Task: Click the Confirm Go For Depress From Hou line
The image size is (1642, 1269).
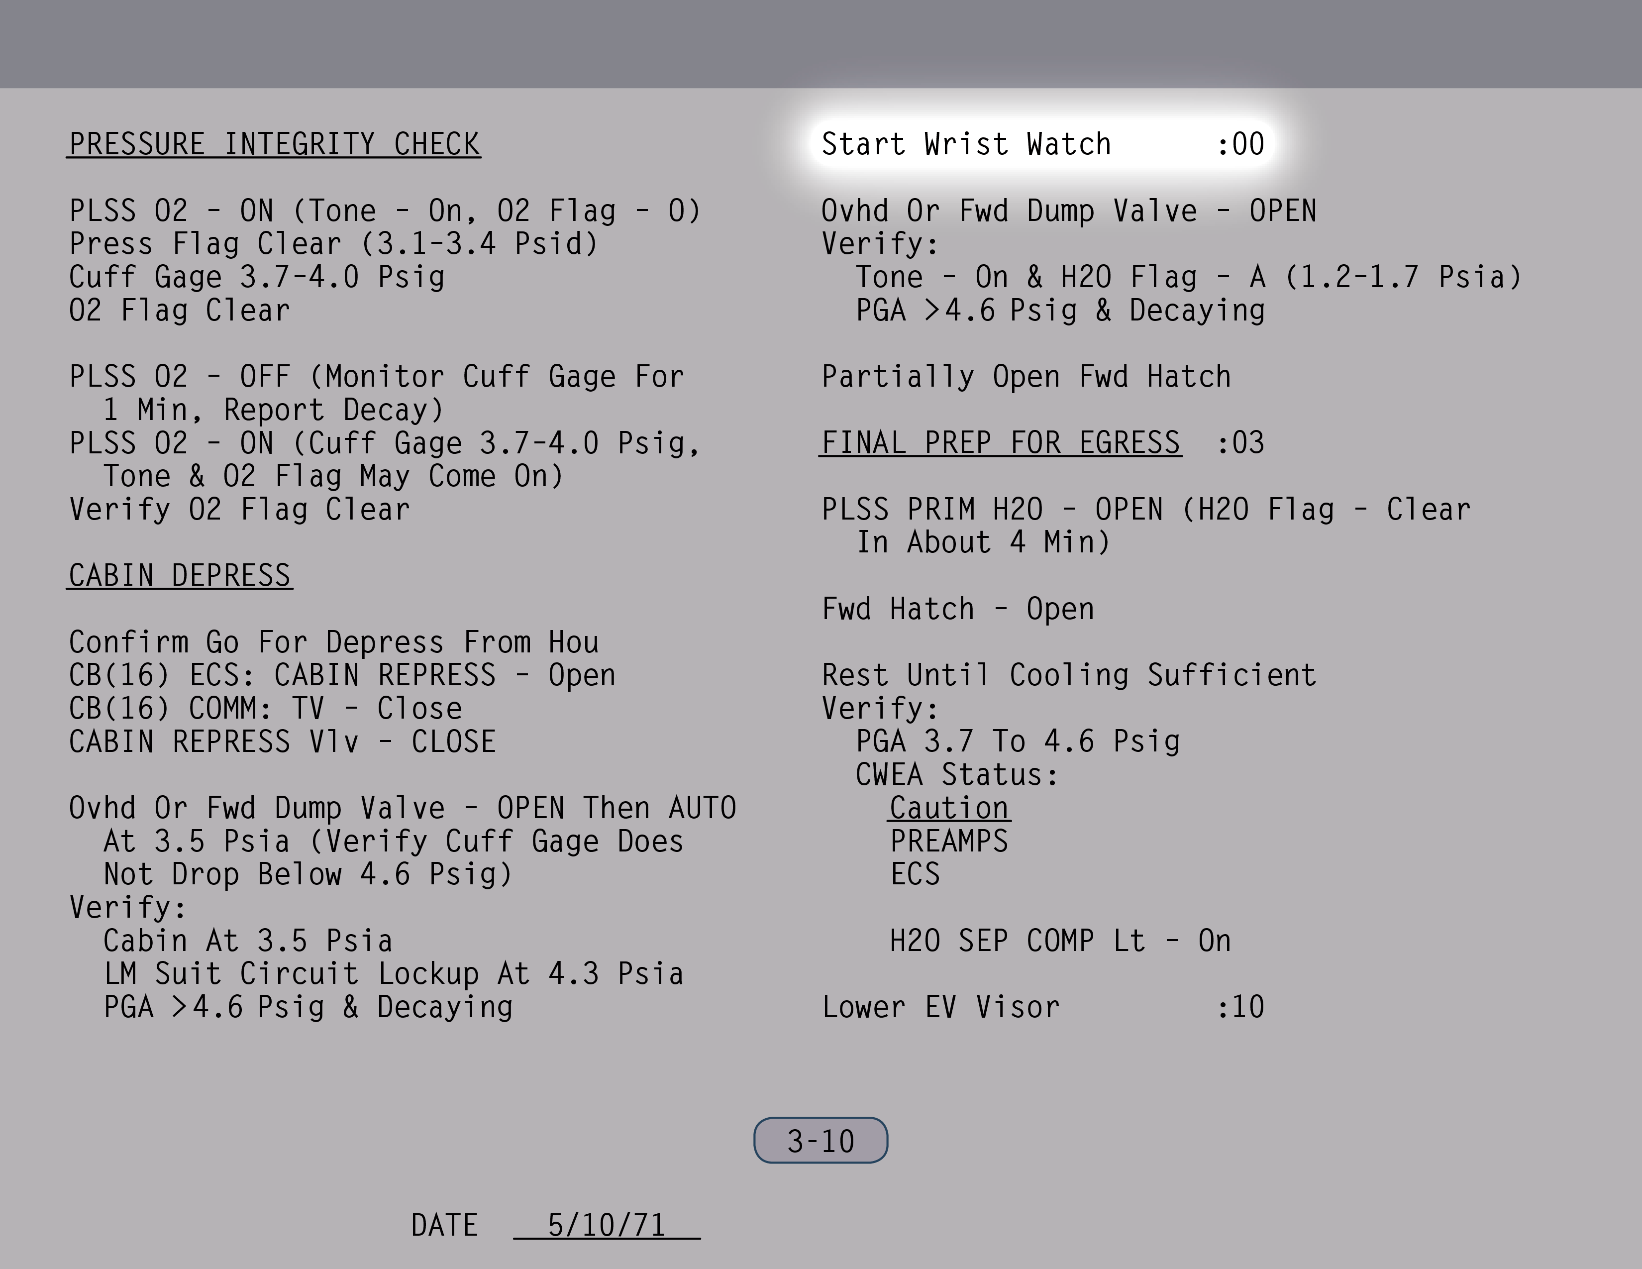Action: [x=333, y=642]
